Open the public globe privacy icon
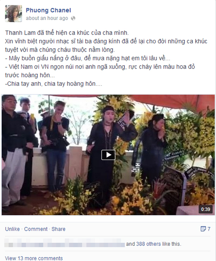 (x=73, y=18)
